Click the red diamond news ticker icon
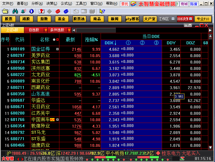 coord(158,153)
